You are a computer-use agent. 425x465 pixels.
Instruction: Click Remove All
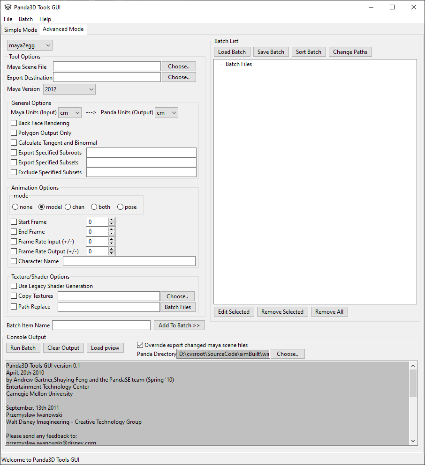(x=329, y=312)
